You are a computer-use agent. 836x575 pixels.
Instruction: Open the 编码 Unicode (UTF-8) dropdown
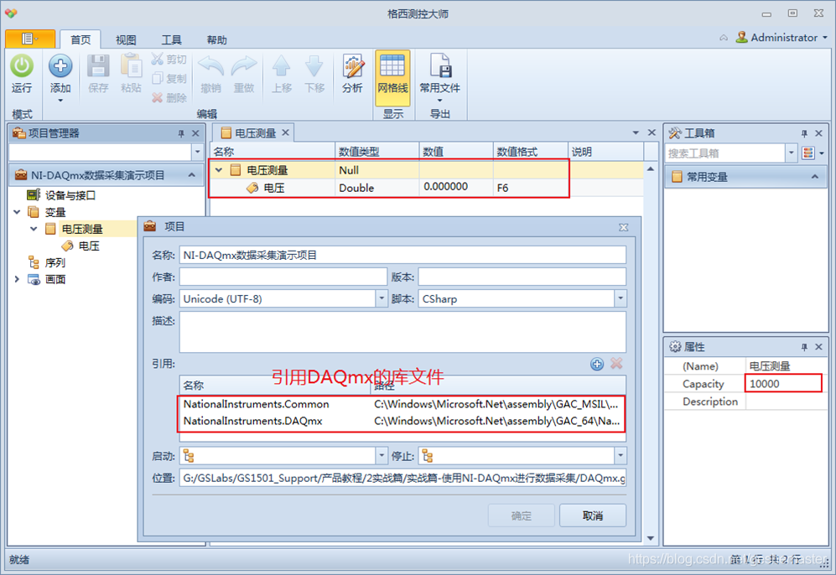[382, 299]
